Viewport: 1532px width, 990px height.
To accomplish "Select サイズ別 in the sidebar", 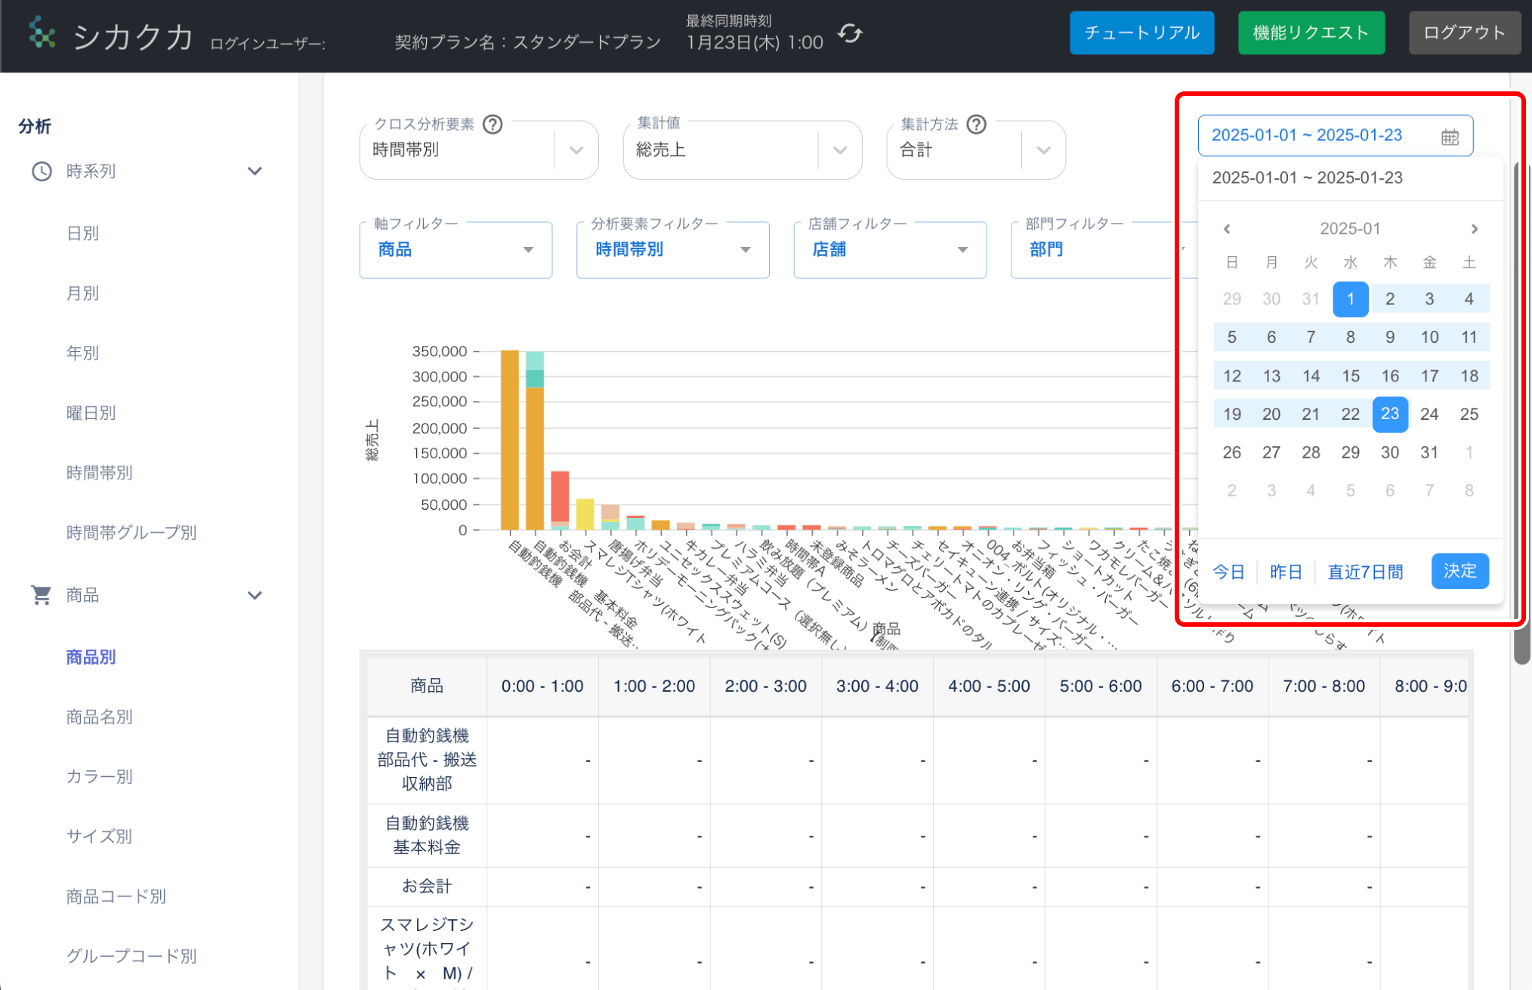I will [100, 836].
